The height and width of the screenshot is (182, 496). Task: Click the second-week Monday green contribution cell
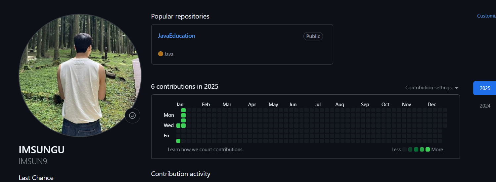tap(183, 115)
